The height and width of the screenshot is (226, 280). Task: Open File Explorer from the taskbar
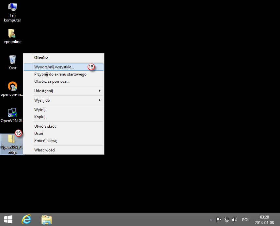(47, 219)
